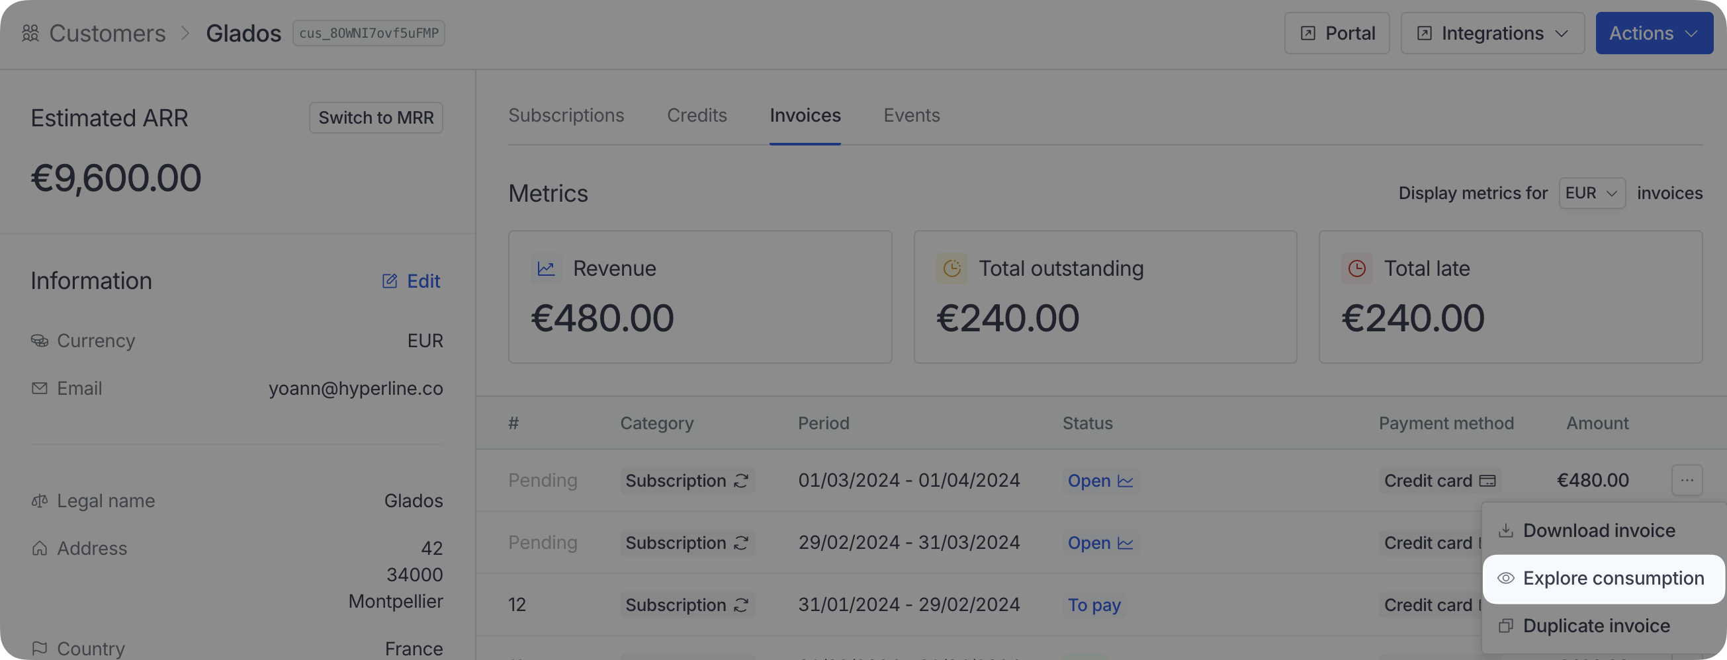Switch to the Subscriptions tab
Viewport: 1727px width, 660px height.
566,115
